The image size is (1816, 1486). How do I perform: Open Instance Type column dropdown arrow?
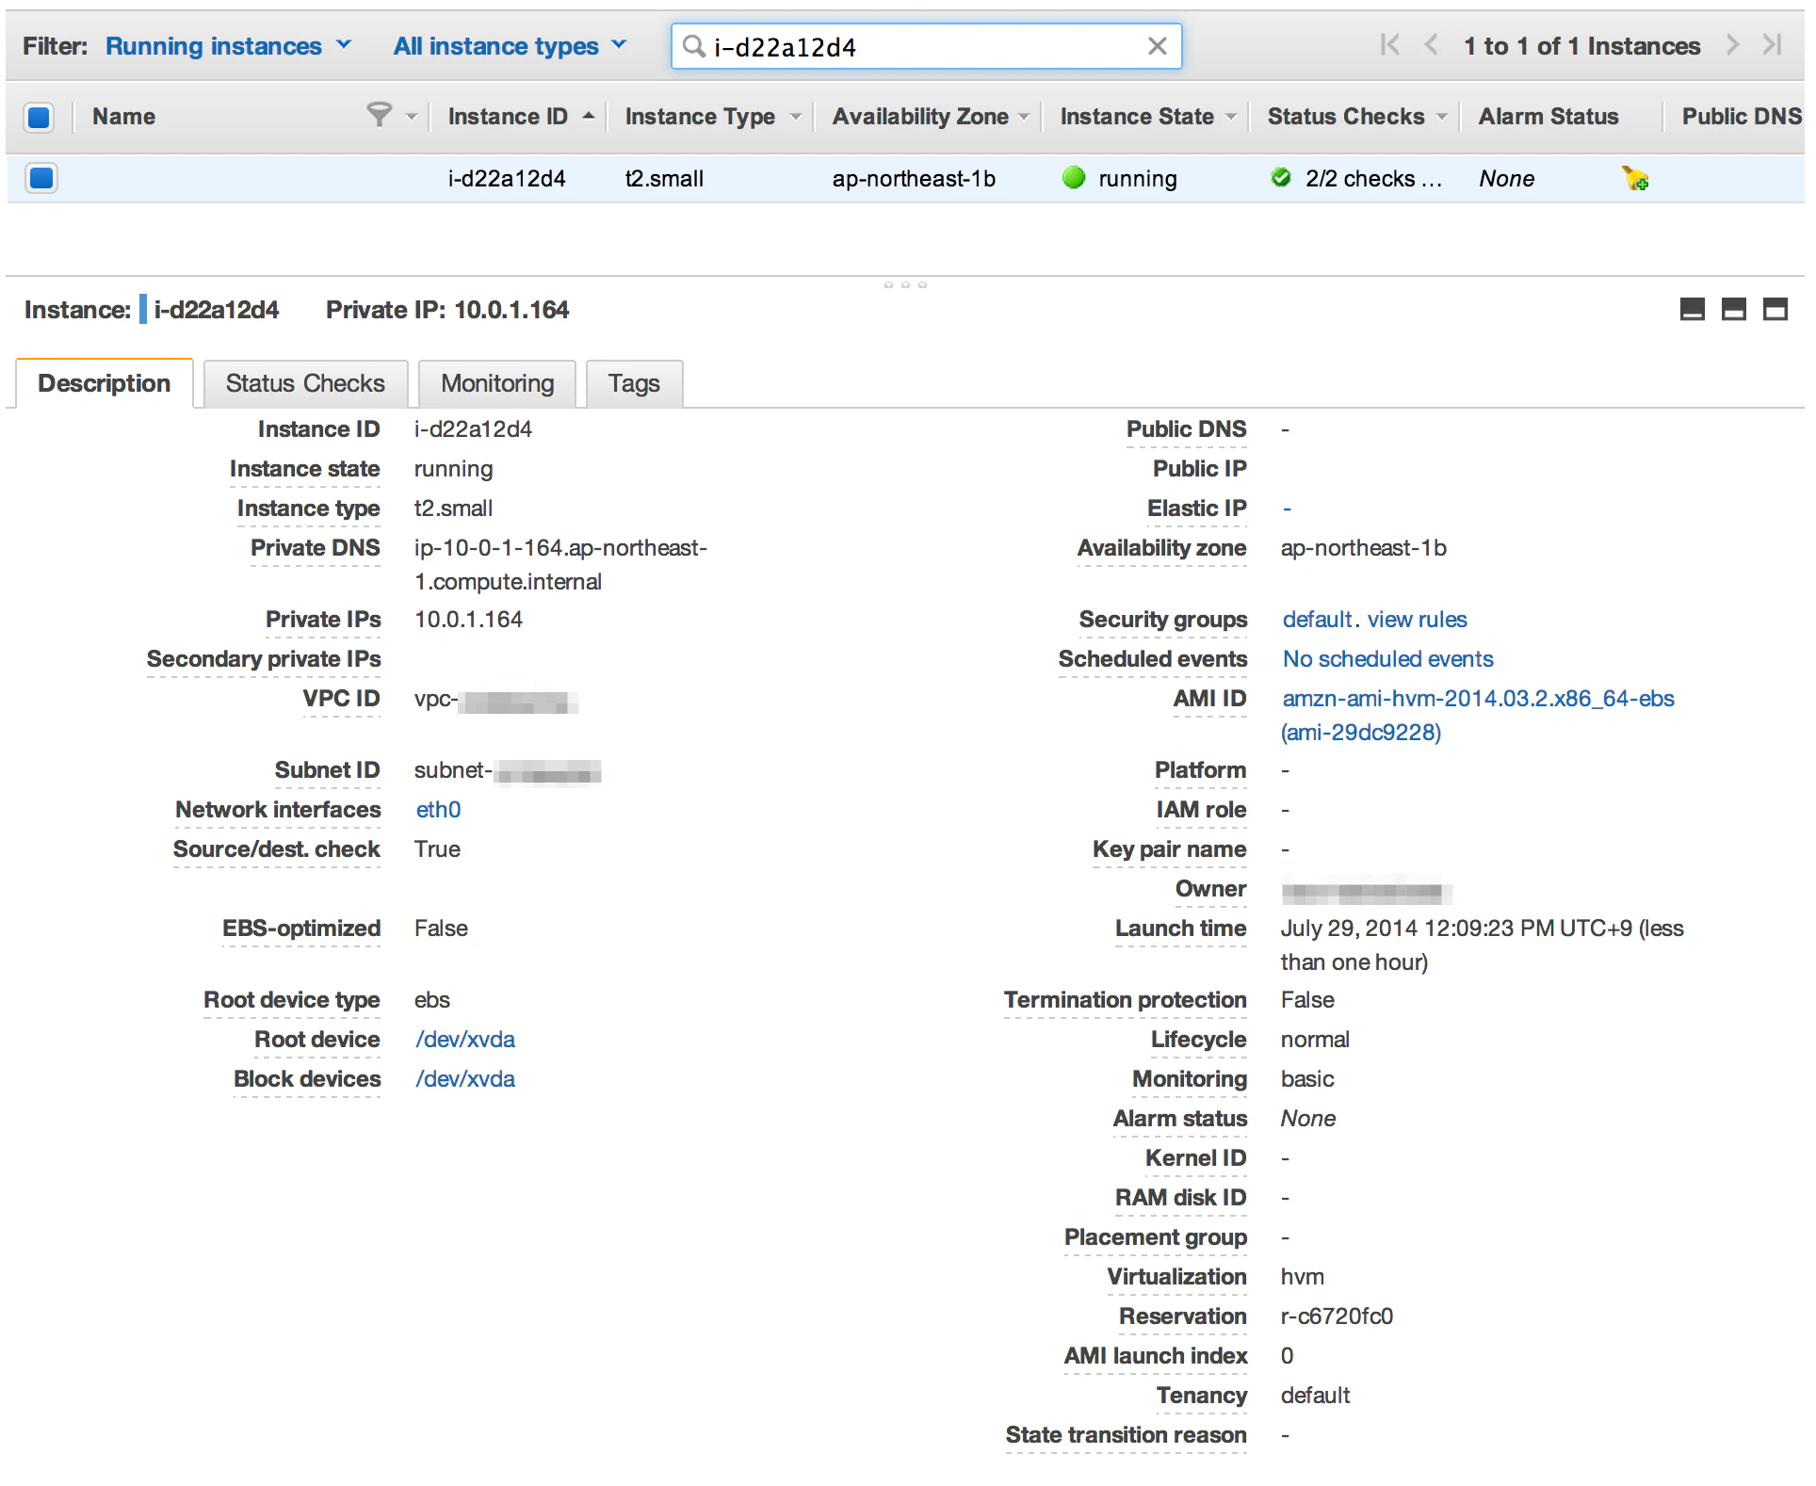pos(796,117)
